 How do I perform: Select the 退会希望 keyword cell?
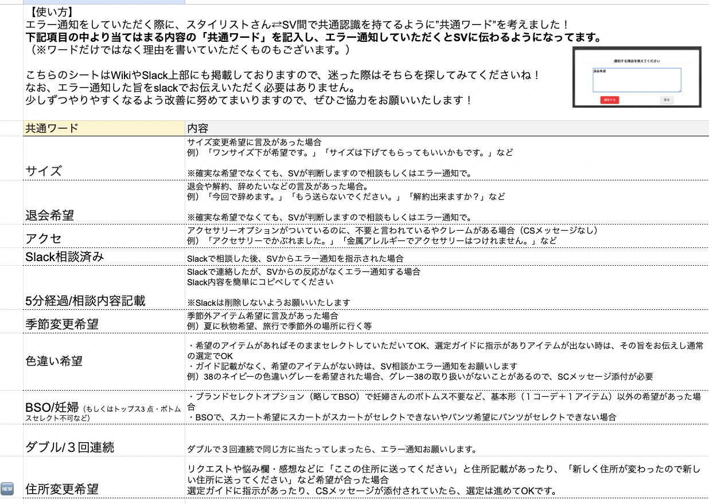coord(103,215)
